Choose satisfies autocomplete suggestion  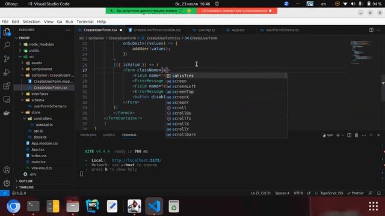tap(226, 76)
